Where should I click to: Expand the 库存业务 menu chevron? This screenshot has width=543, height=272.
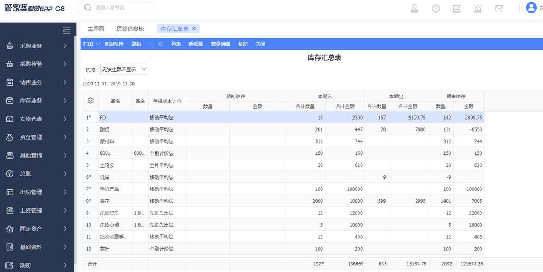[65, 101]
